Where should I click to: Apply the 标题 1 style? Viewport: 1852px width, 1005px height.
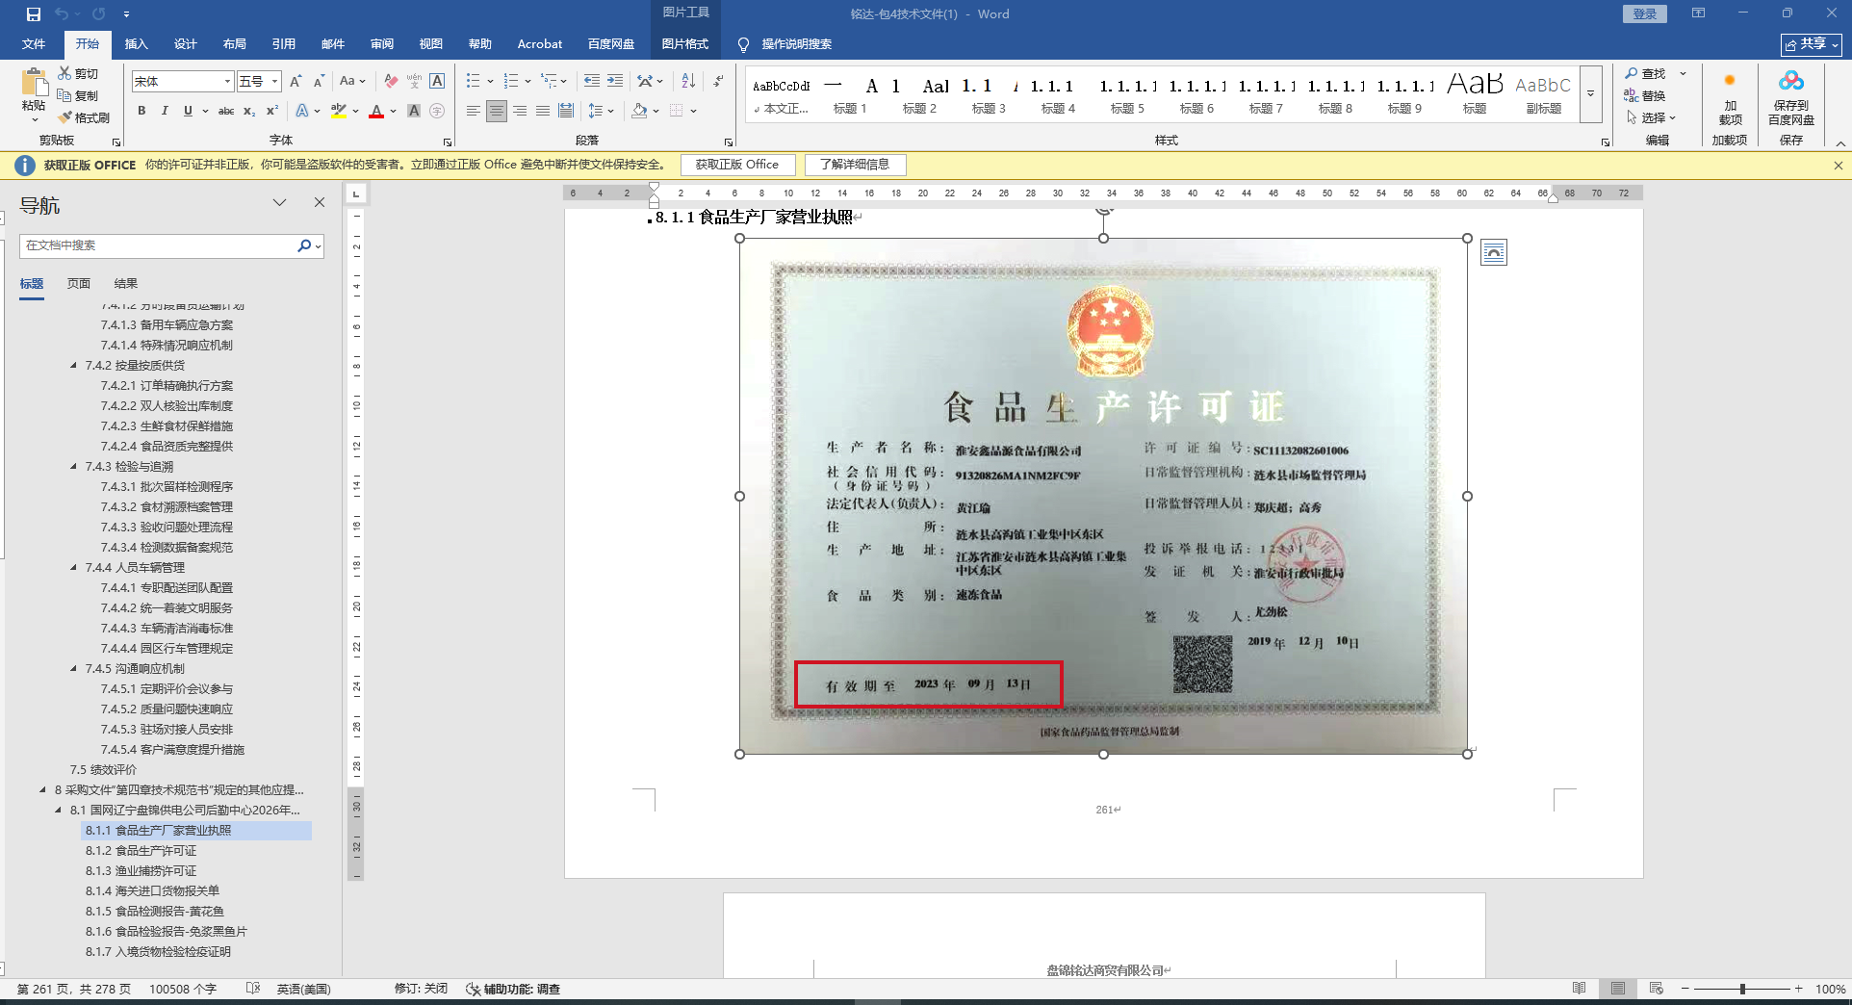[850, 94]
